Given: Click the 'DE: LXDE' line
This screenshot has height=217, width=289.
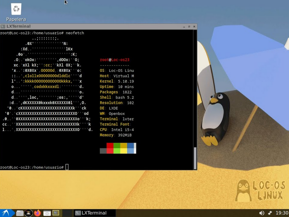Looking at the screenshot, I should point(109,108).
